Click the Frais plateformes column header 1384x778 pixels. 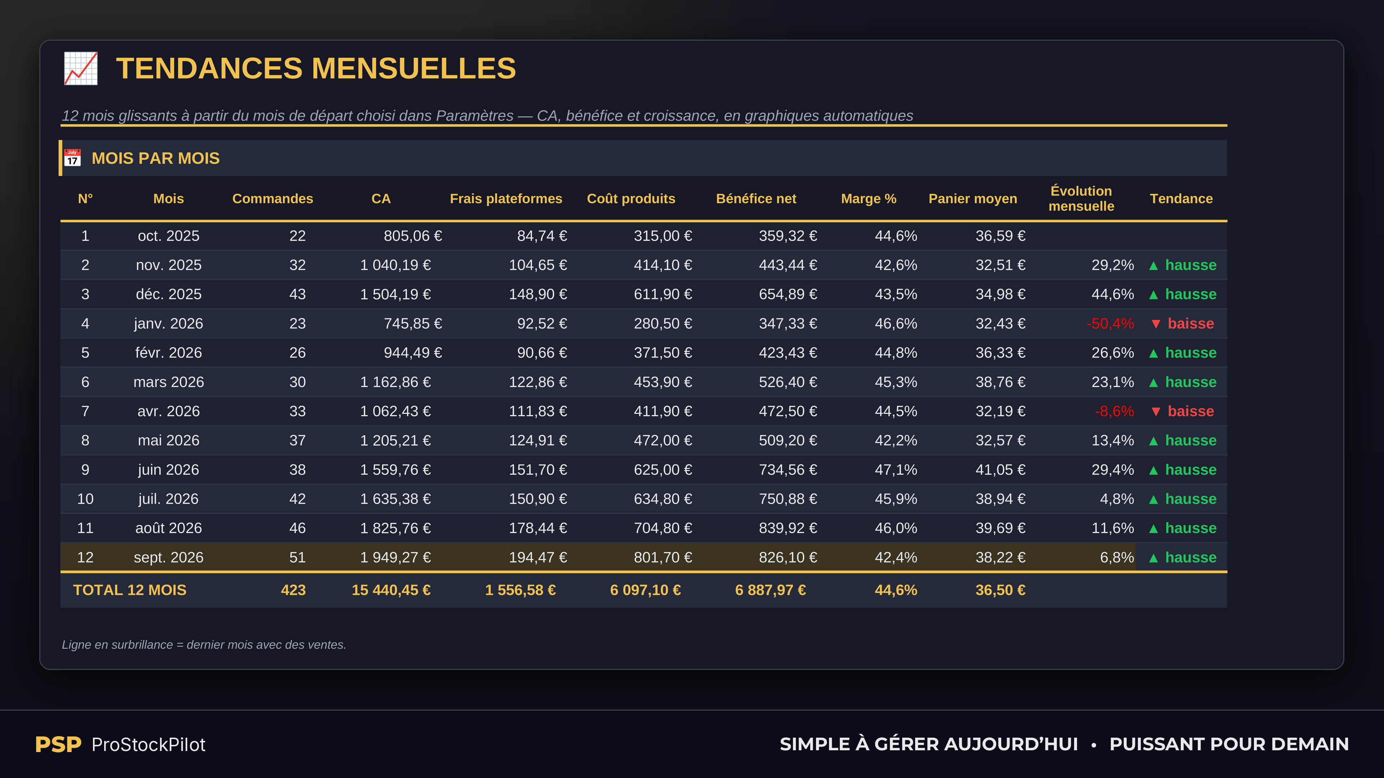[x=506, y=199]
